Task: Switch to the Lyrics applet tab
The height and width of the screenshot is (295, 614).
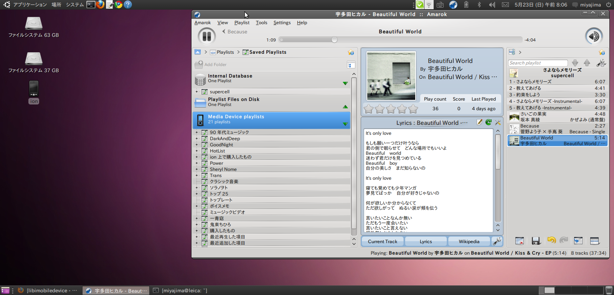Action: 426,242
